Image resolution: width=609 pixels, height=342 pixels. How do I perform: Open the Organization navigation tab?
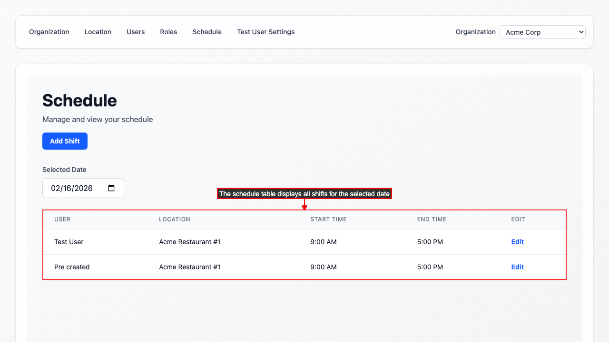click(49, 32)
